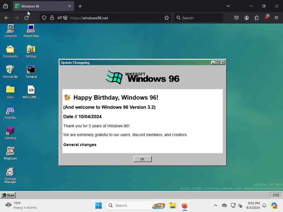283x212 pixels.
Task: Open the uBlock Origin extension icon
Action: click(267, 17)
